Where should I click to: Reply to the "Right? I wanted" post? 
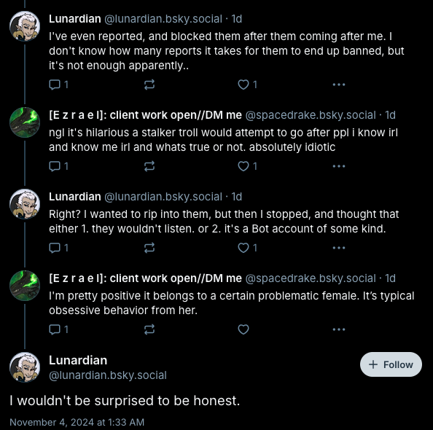[58, 248]
